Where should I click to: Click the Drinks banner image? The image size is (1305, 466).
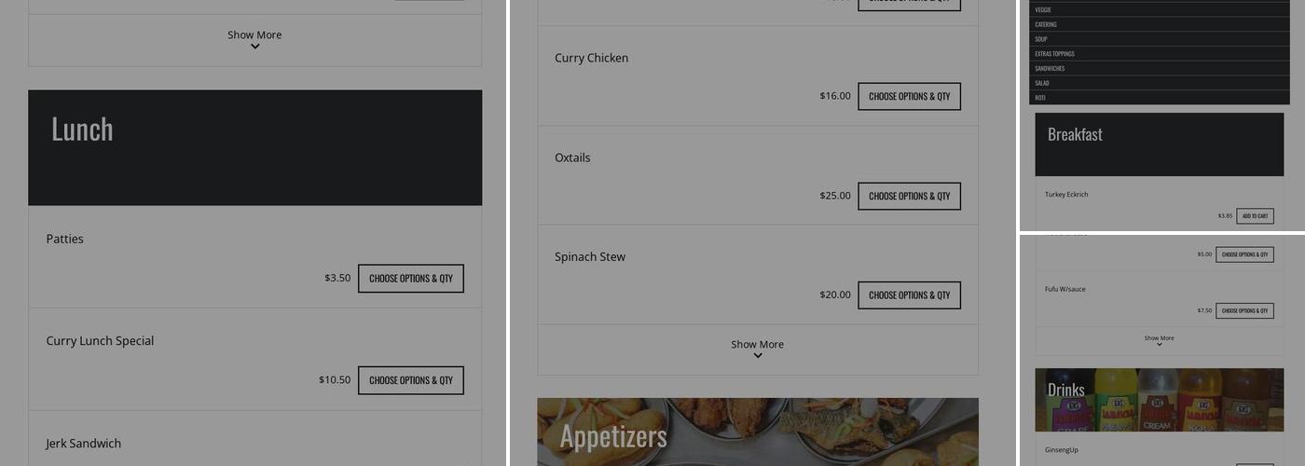[1159, 400]
